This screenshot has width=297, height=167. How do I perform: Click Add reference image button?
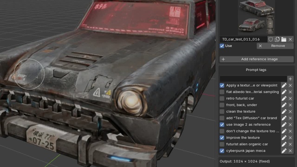click(x=257, y=59)
